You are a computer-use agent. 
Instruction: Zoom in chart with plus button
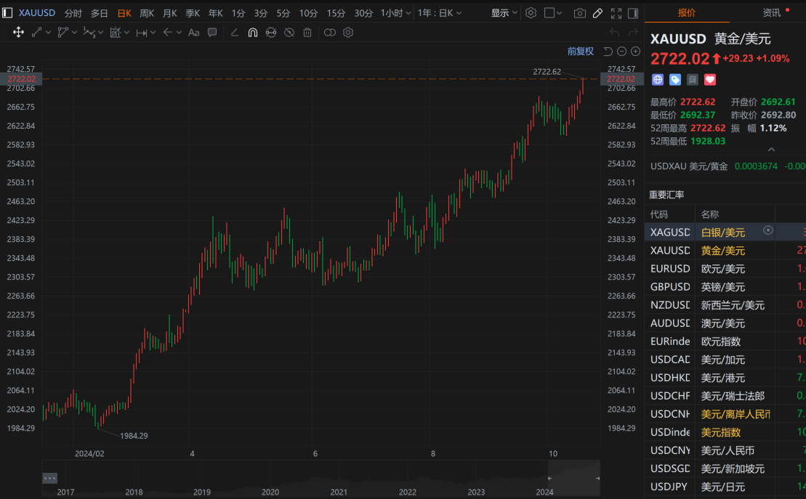(x=635, y=51)
